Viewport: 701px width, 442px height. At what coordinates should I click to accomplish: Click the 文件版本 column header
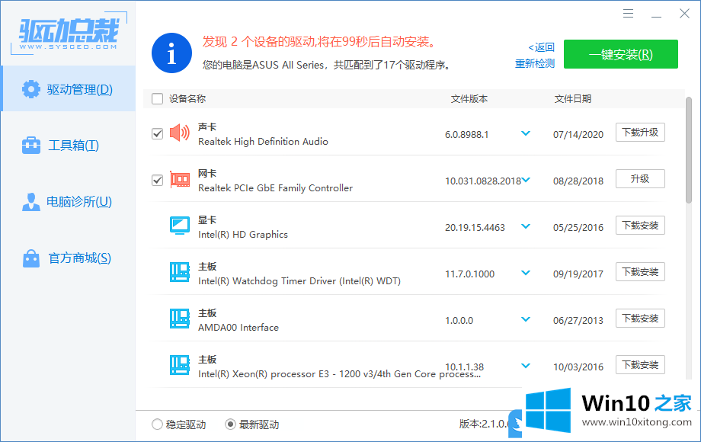pos(469,99)
